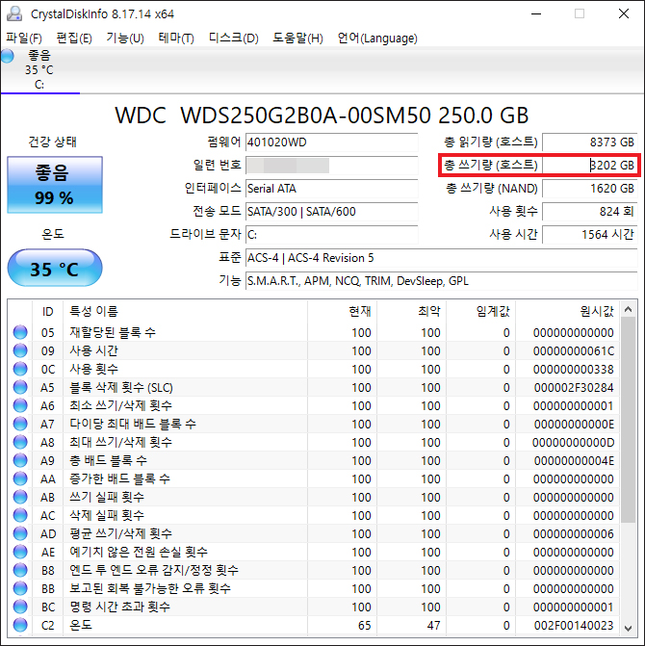Click the status orb for attribute 05
645x646 pixels.
(20, 332)
